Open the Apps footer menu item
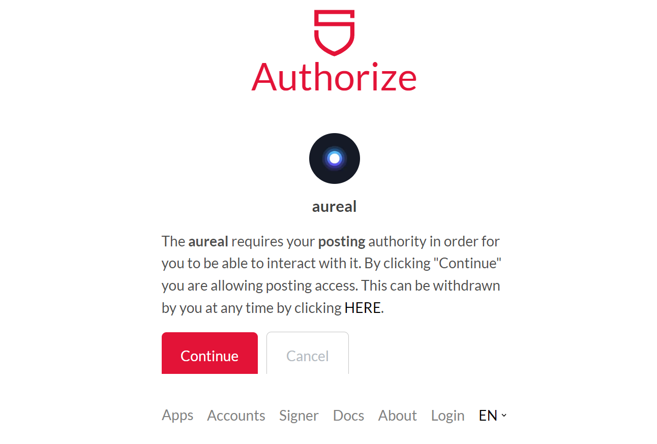657x444 pixels. pyautogui.click(x=177, y=416)
